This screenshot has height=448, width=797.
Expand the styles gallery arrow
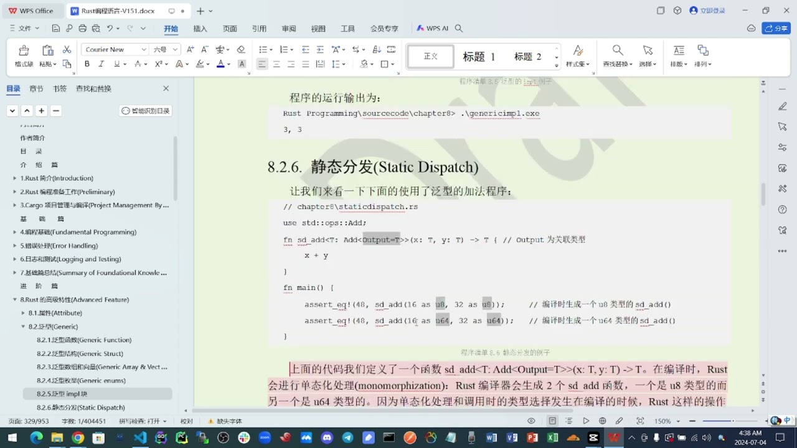tap(557, 65)
